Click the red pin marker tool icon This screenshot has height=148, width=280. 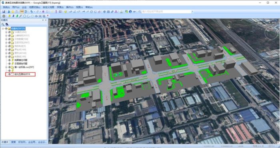coord(48,16)
